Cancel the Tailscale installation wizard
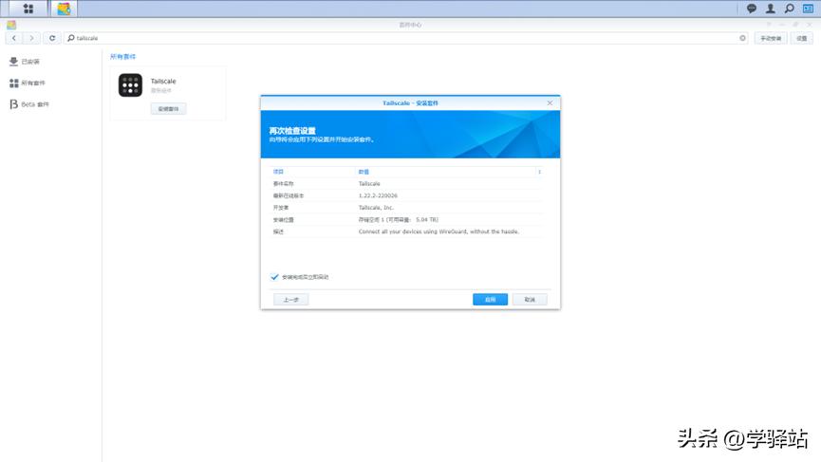Screen dimensions: 821x462 [530, 299]
